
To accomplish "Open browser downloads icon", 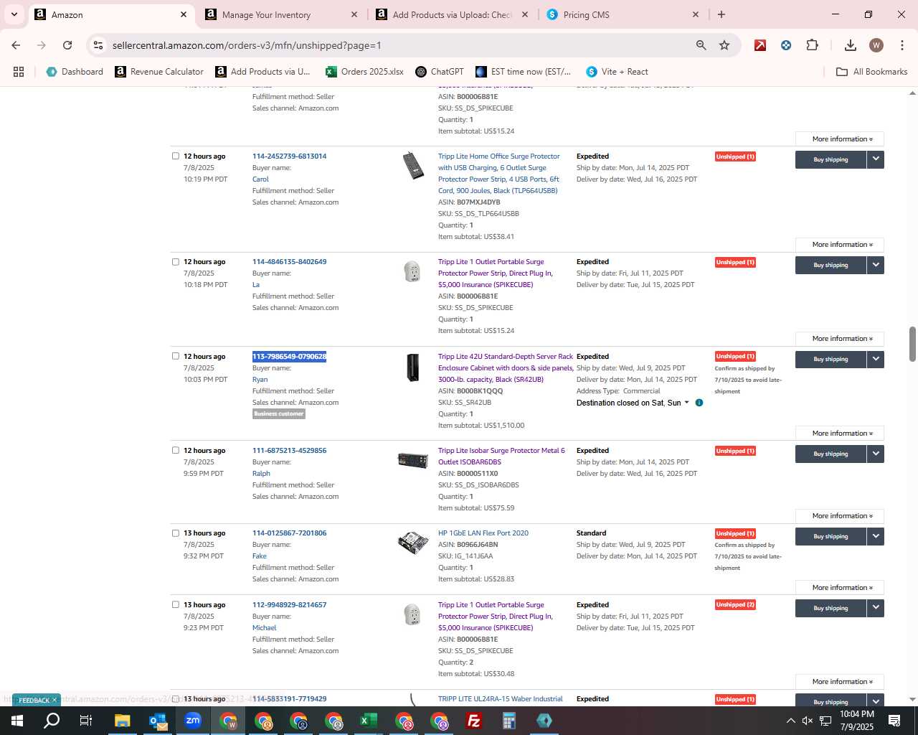I will pos(851,45).
